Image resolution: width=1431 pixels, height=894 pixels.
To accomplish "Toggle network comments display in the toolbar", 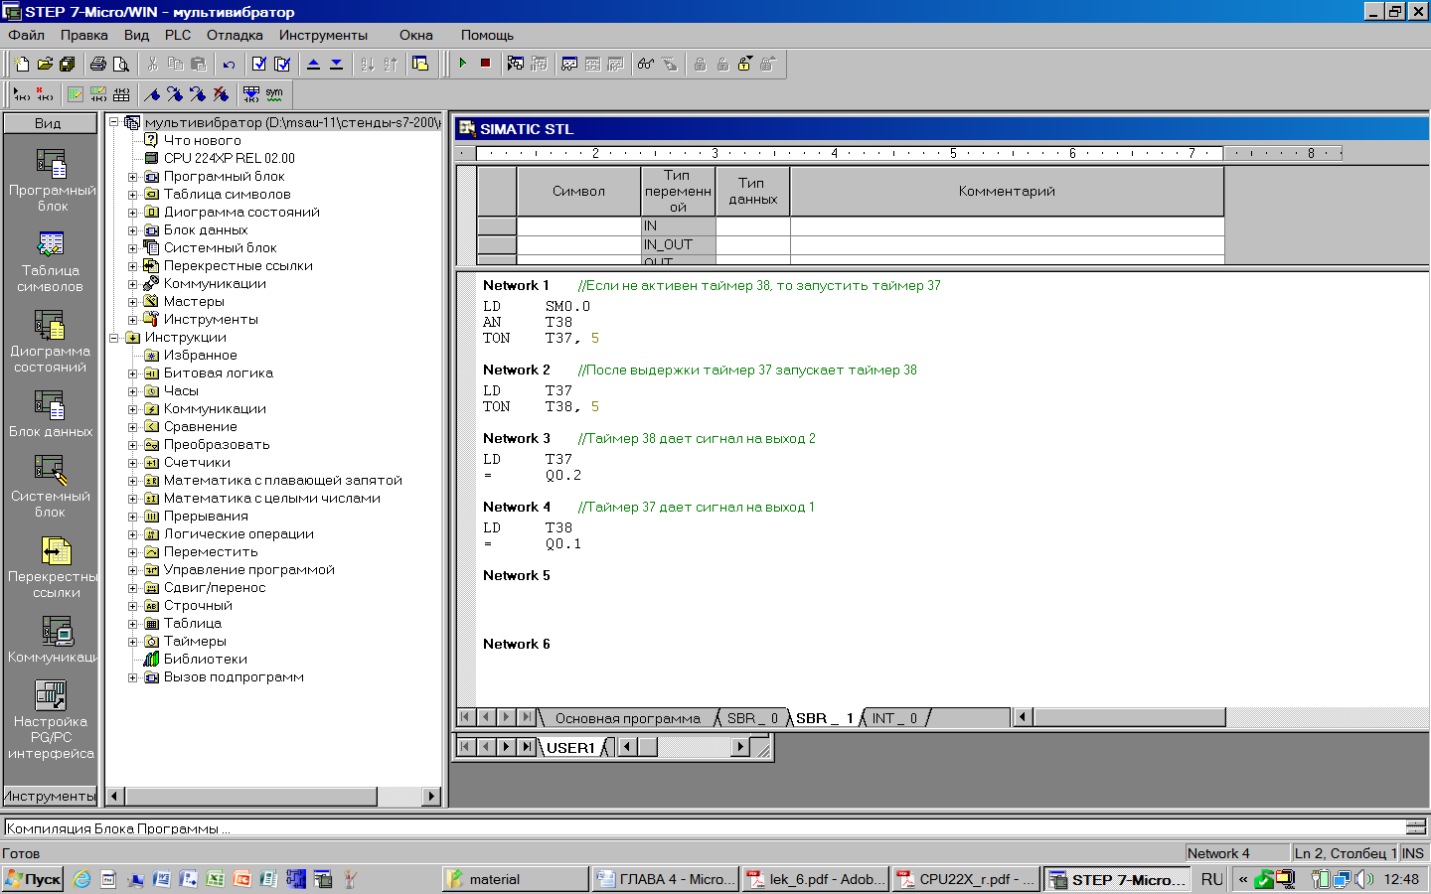I will click(98, 94).
